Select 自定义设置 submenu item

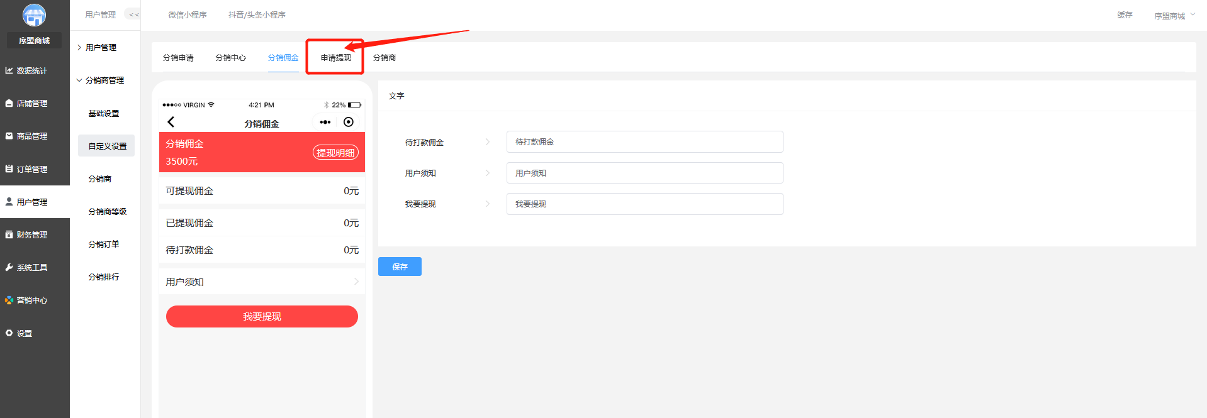[x=106, y=146]
